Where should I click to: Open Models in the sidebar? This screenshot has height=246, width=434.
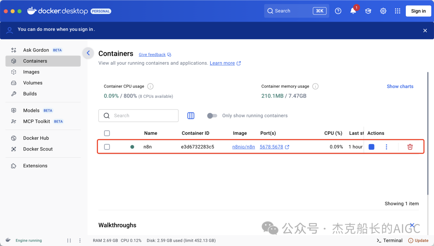pos(43,110)
